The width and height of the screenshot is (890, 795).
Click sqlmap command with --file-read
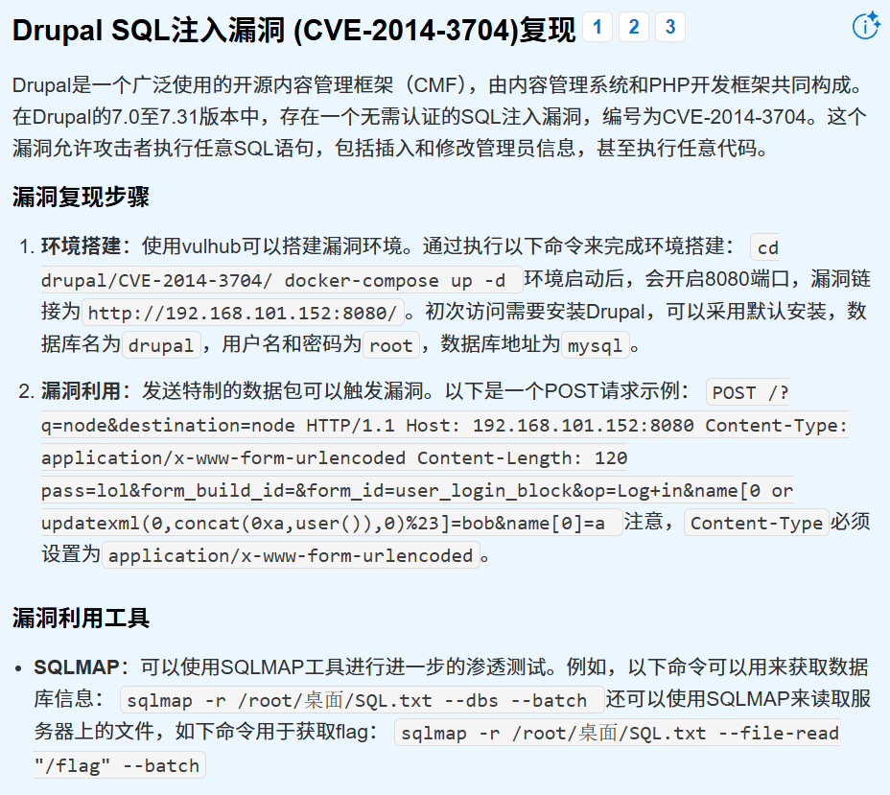pos(617,733)
